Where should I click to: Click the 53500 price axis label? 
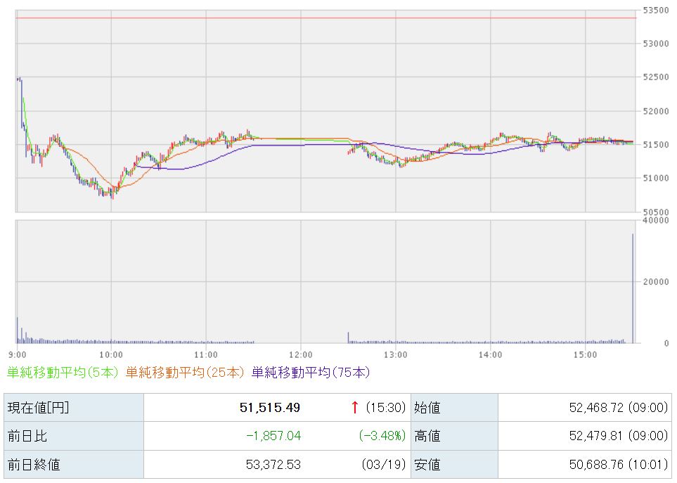(x=656, y=11)
